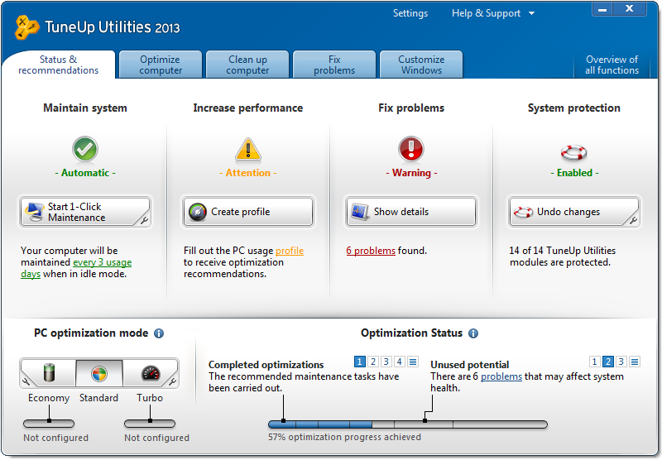Open Optimization Status info icon
662x460 pixels.
(473, 333)
